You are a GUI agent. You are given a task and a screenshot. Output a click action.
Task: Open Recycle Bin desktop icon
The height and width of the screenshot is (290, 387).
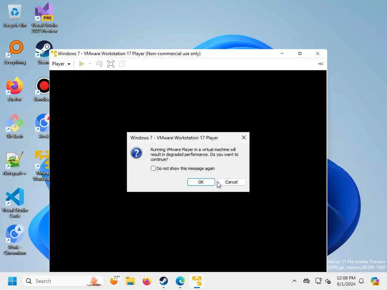click(15, 15)
